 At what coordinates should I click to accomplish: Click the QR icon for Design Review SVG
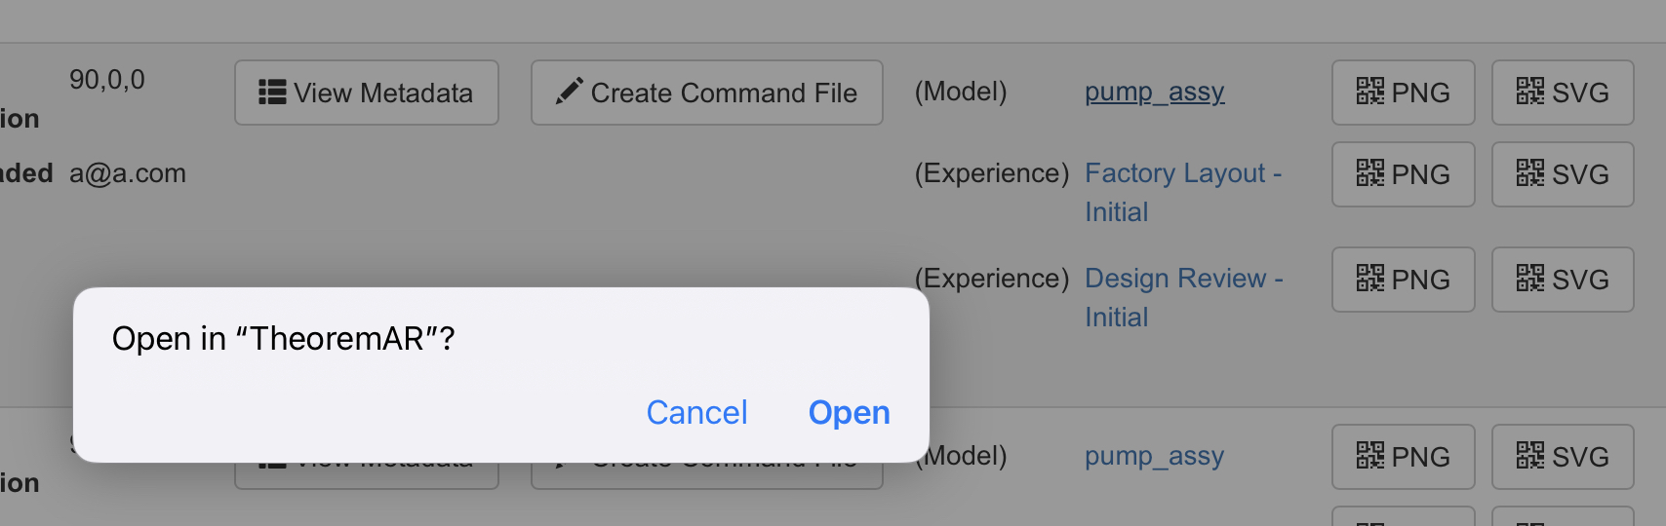[x=1530, y=279]
